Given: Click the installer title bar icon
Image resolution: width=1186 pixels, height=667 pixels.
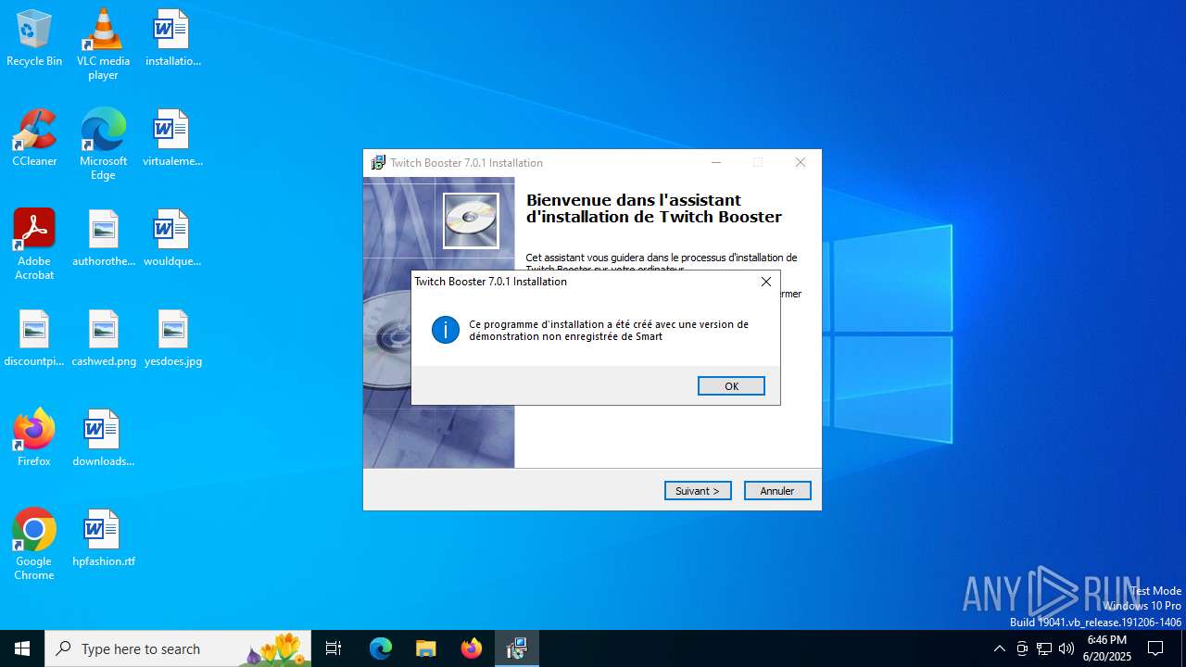Looking at the screenshot, I should pyautogui.click(x=378, y=163).
